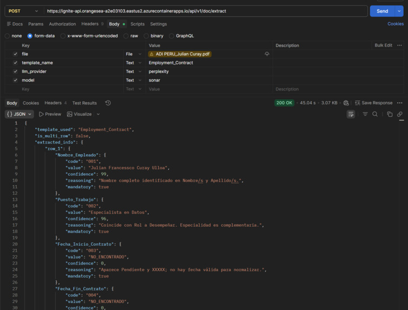Open the JSON format dropdown

(x=19, y=114)
